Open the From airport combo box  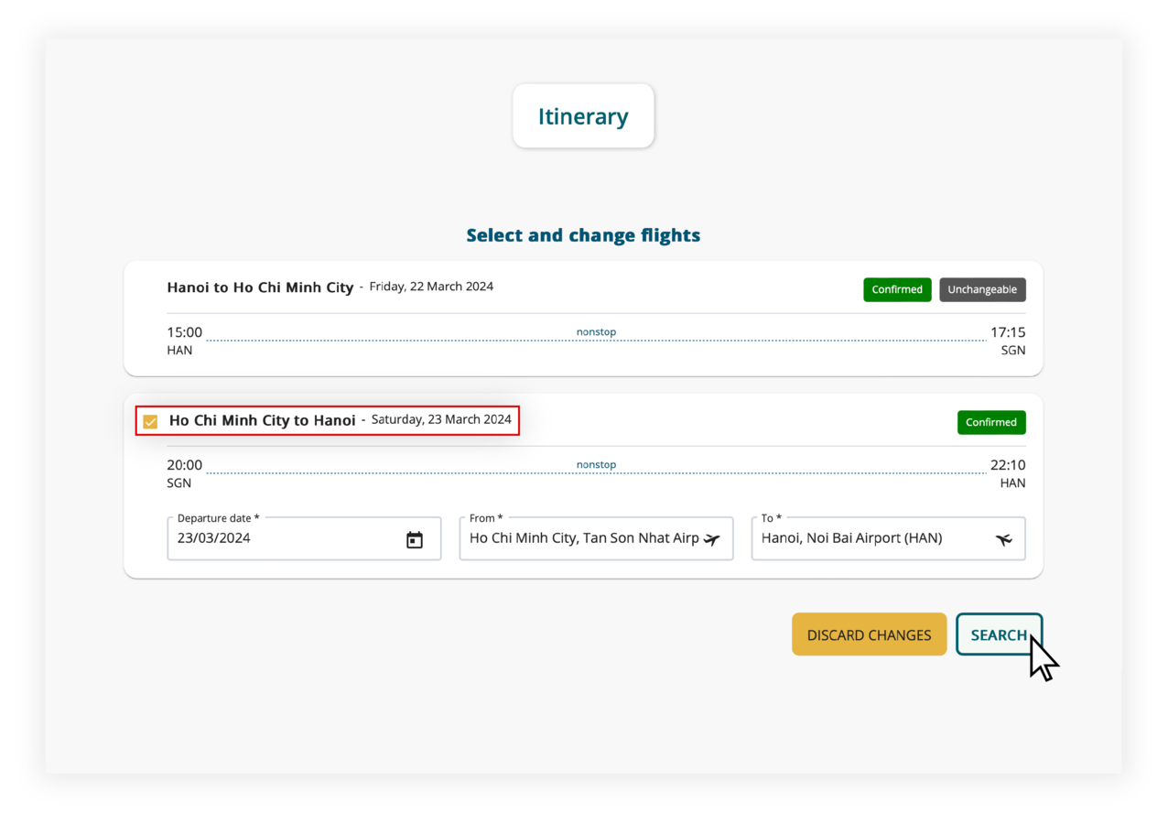(x=584, y=538)
